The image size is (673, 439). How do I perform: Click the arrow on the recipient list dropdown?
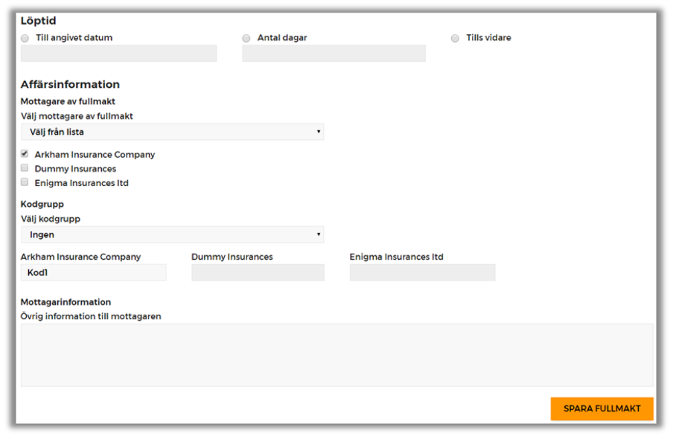tap(319, 132)
